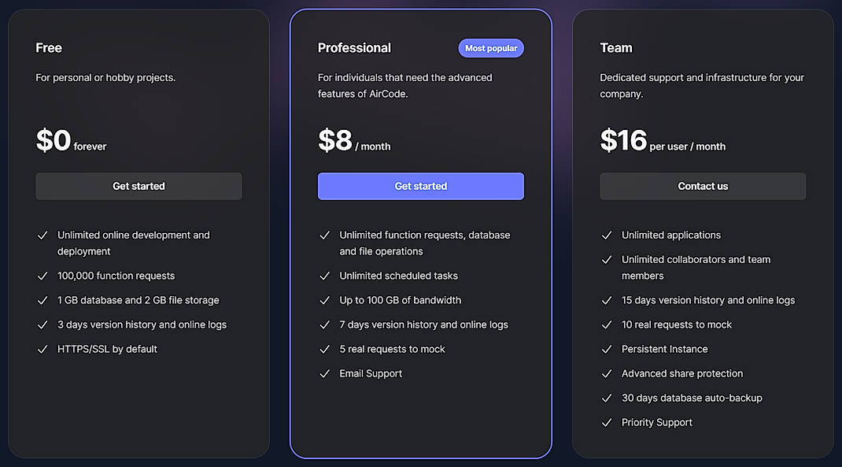Click the checkmark next to 30 days database auto-backup
Image resolution: width=842 pixels, height=467 pixels.
click(607, 398)
